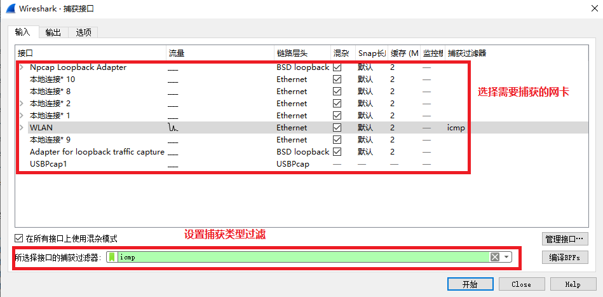Viewport: 603px width, 297px height.
Task: Toggle promiscuous mode for Npcap Loopback Adapter
Action: [337, 67]
